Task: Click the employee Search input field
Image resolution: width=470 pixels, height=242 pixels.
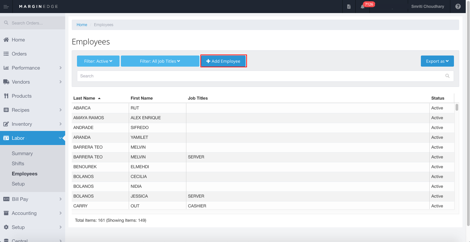Action: 265,76
